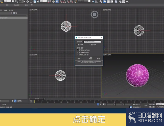Toggle the Percent Snap icon
164x126 pixels.
point(68,2)
